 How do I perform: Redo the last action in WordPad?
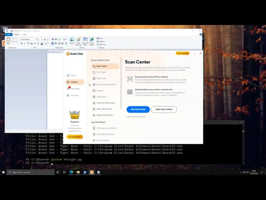[17, 31]
